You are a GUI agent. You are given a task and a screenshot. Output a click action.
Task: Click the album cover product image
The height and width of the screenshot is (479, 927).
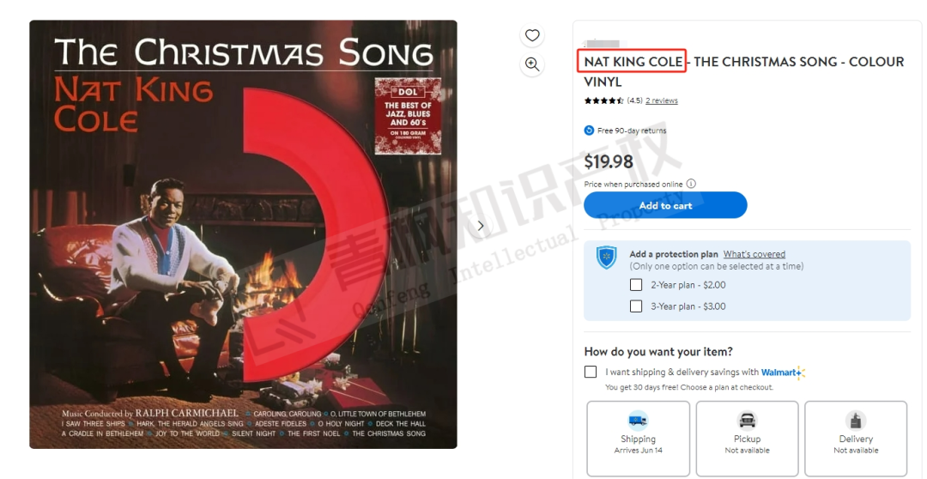pyautogui.click(x=243, y=234)
